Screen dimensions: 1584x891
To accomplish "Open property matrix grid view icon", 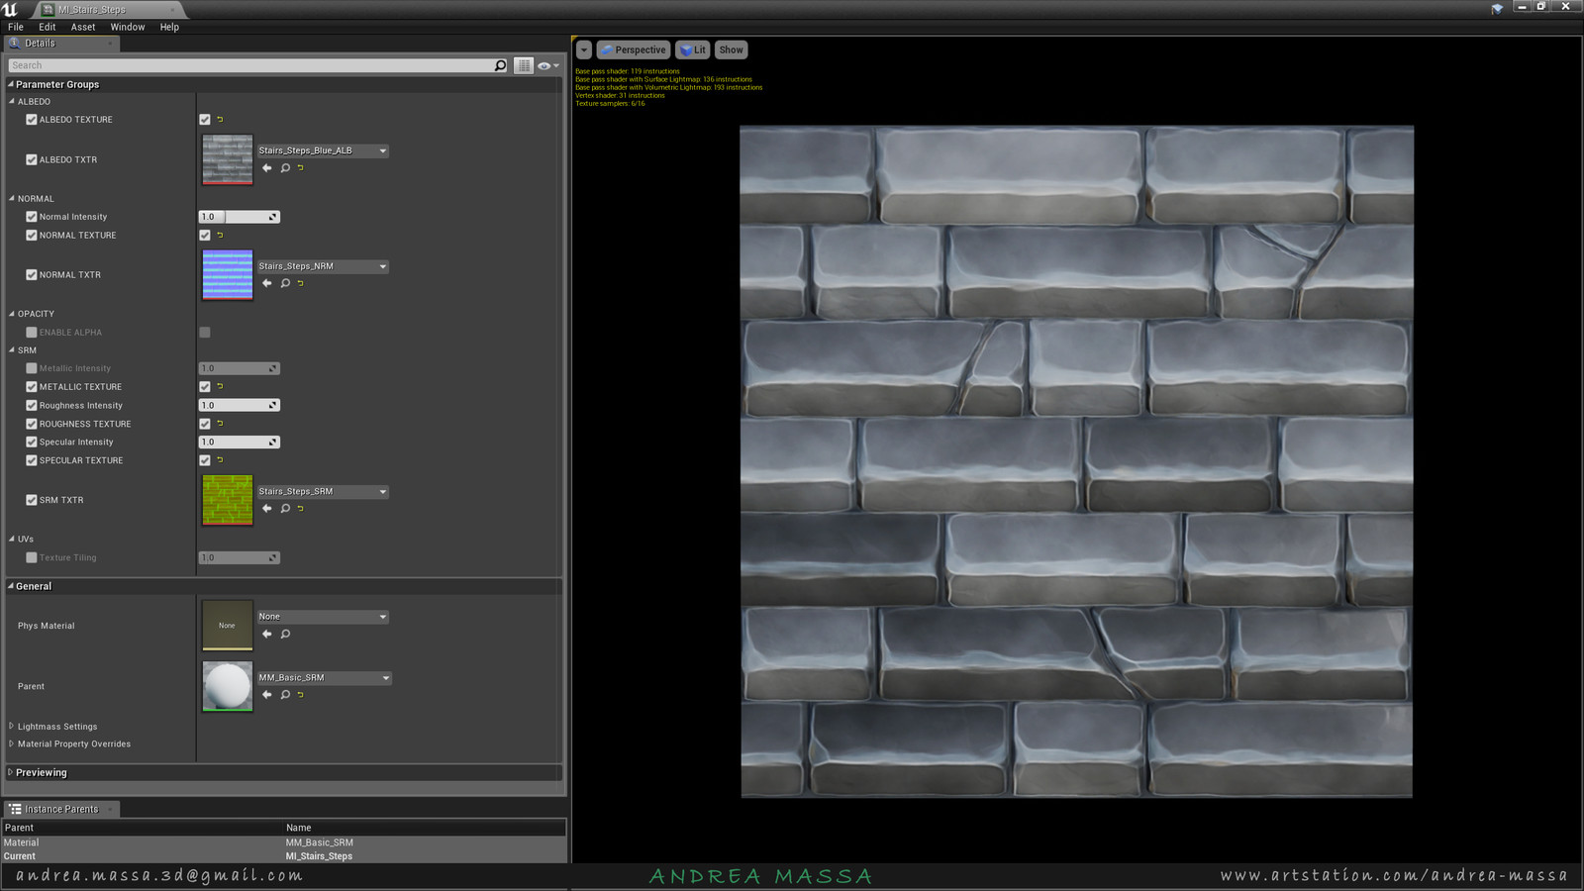I will pyautogui.click(x=524, y=65).
